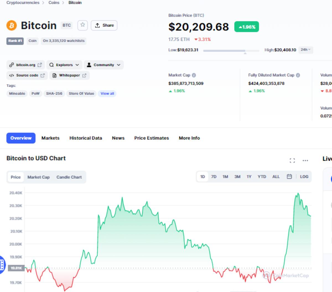The image size is (332, 292).
Task: Click the Share button
Action: coord(104,25)
